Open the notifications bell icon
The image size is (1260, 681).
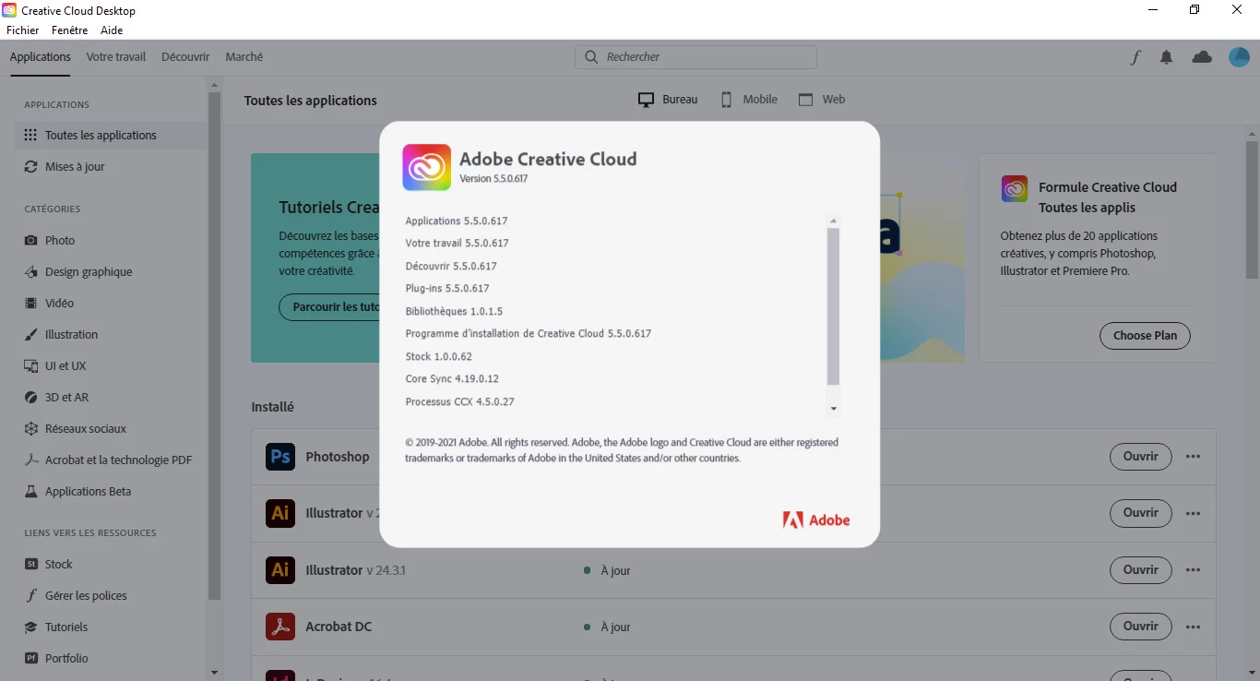point(1167,57)
